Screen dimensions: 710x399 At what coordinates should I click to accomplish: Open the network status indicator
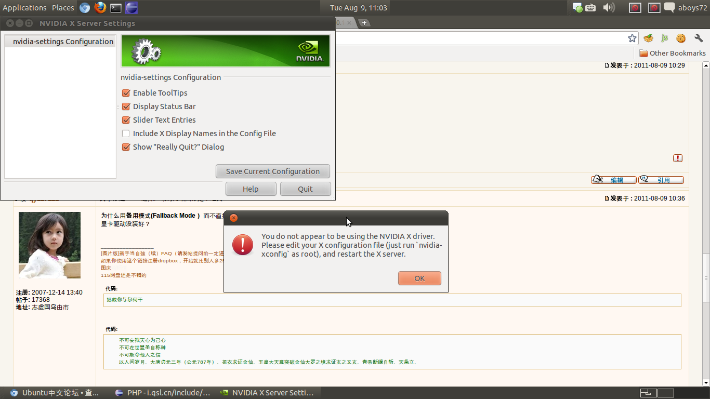[577, 8]
